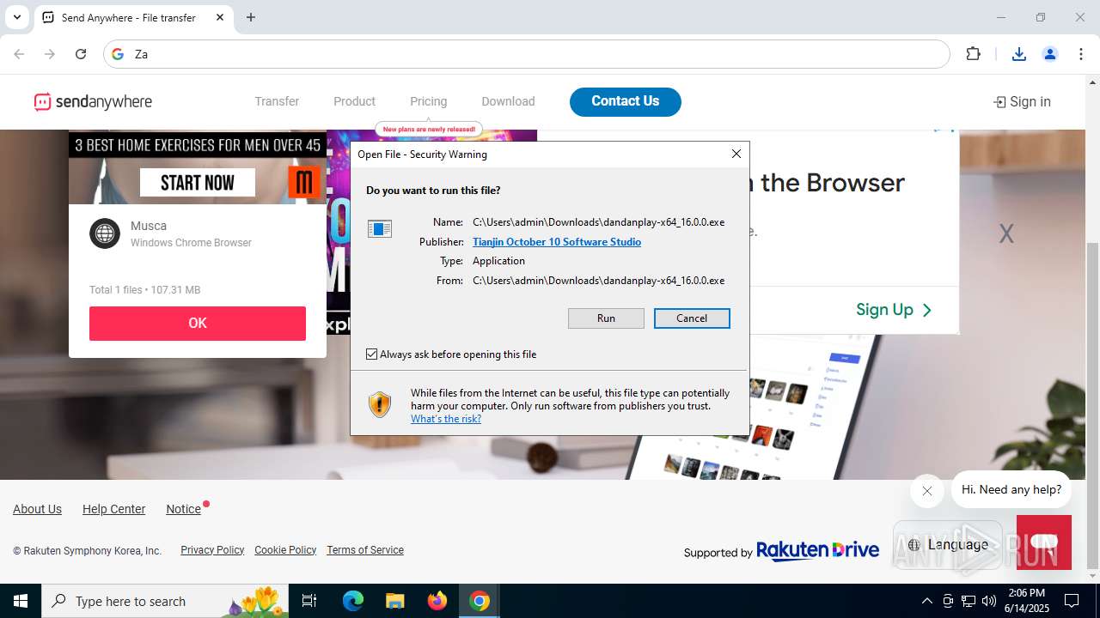1100x618 pixels.
Task: Open the notification center
Action: 1072,601
